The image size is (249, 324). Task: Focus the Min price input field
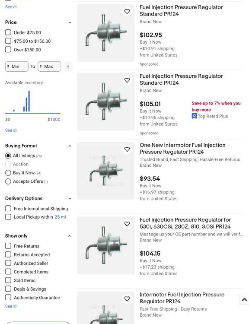pyautogui.click(x=17, y=67)
